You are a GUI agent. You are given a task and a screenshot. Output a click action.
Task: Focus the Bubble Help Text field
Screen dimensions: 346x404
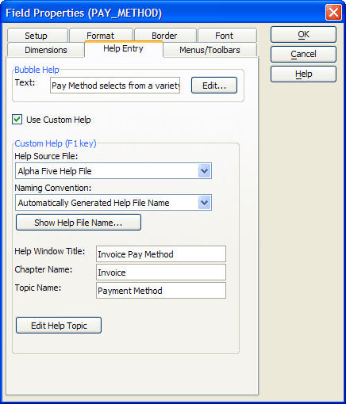(115, 86)
